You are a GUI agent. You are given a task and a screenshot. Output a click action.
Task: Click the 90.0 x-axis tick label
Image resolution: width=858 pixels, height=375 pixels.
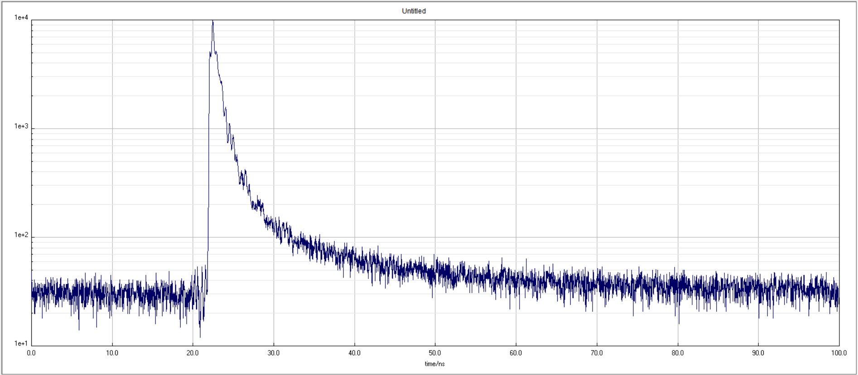tap(758, 353)
